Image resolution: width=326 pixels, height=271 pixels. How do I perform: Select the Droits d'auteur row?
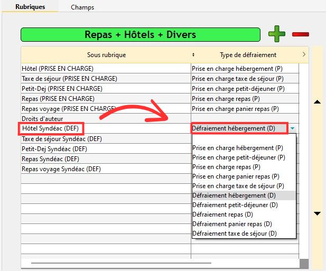coord(42,119)
